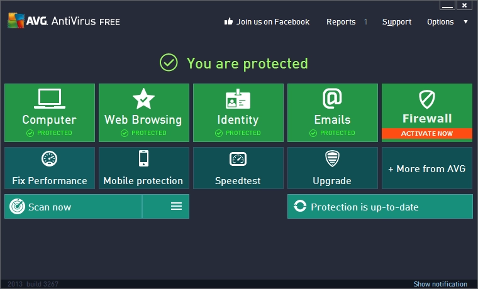Click the Fix Performance gauge icon
Screen dimensions: 478x289
tap(50, 158)
